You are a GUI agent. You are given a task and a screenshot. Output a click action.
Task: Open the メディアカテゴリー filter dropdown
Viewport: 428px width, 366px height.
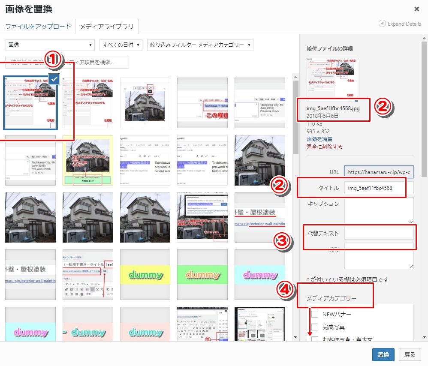click(x=200, y=45)
